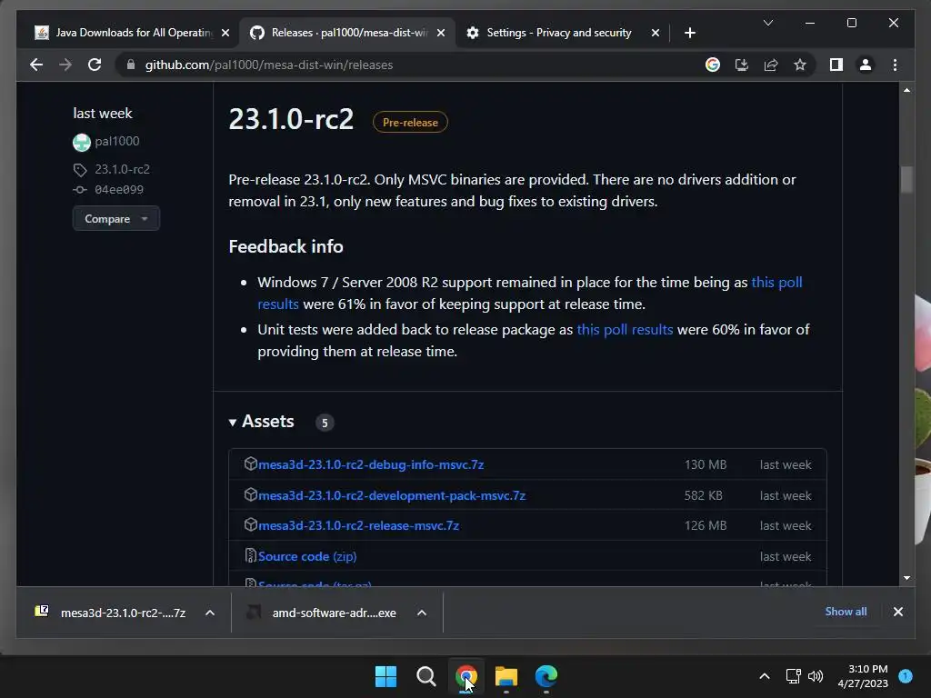Share this page via share icon
Screen dimensions: 931x698
tap(771, 65)
